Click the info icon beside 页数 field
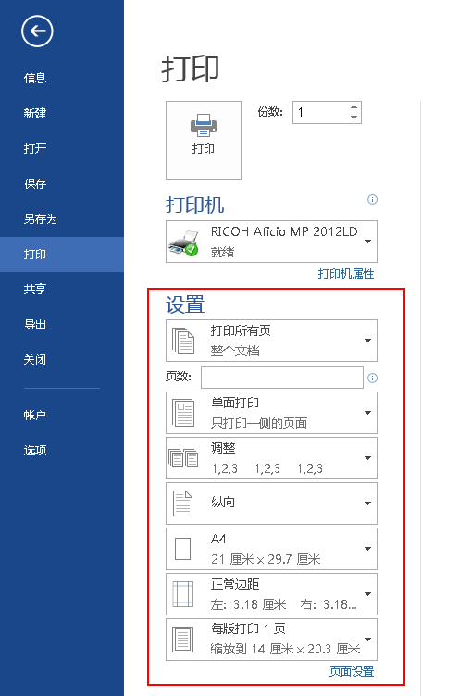 click(x=372, y=378)
